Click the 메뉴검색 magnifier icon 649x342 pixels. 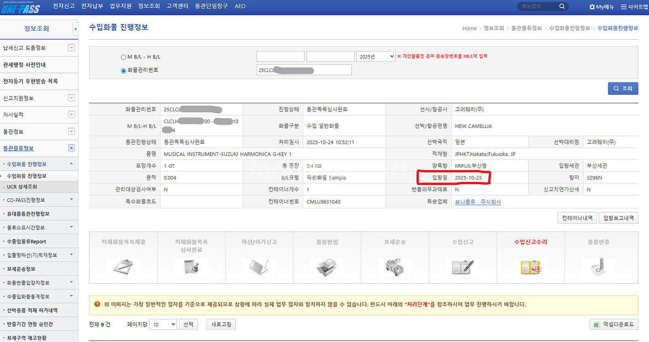pyautogui.click(x=562, y=6)
